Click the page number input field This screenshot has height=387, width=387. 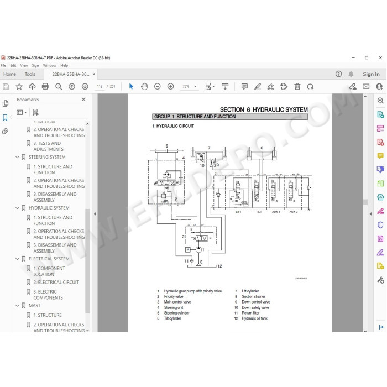point(100,86)
